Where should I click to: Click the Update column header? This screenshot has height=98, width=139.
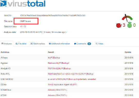tap(128, 52)
